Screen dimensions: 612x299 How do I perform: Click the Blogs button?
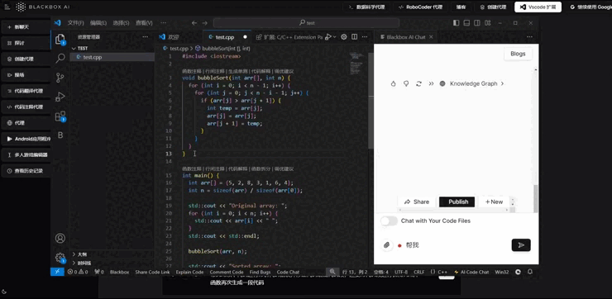pos(518,54)
